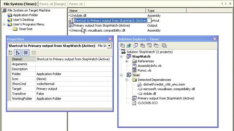Click the shortcut name edit field in file list
Viewport: 234px width, 131px height.
[112, 20]
